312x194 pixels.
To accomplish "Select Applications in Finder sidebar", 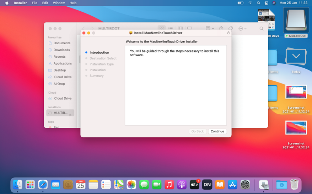I will [63, 63].
